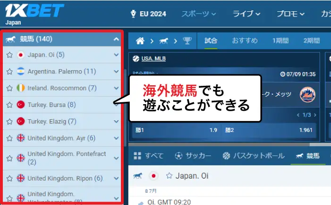Collapse the 競馬 (140) sidebar section
This screenshot has width=331, height=205.
(116, 39)
